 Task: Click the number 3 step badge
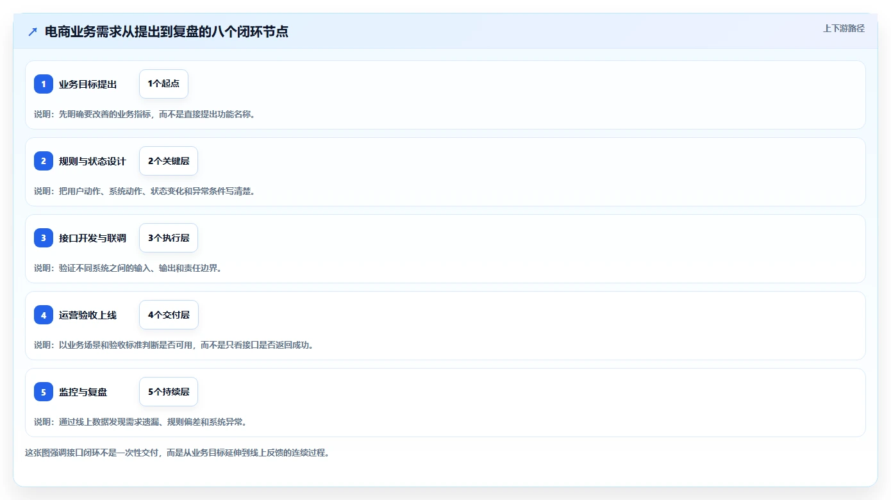44,238
